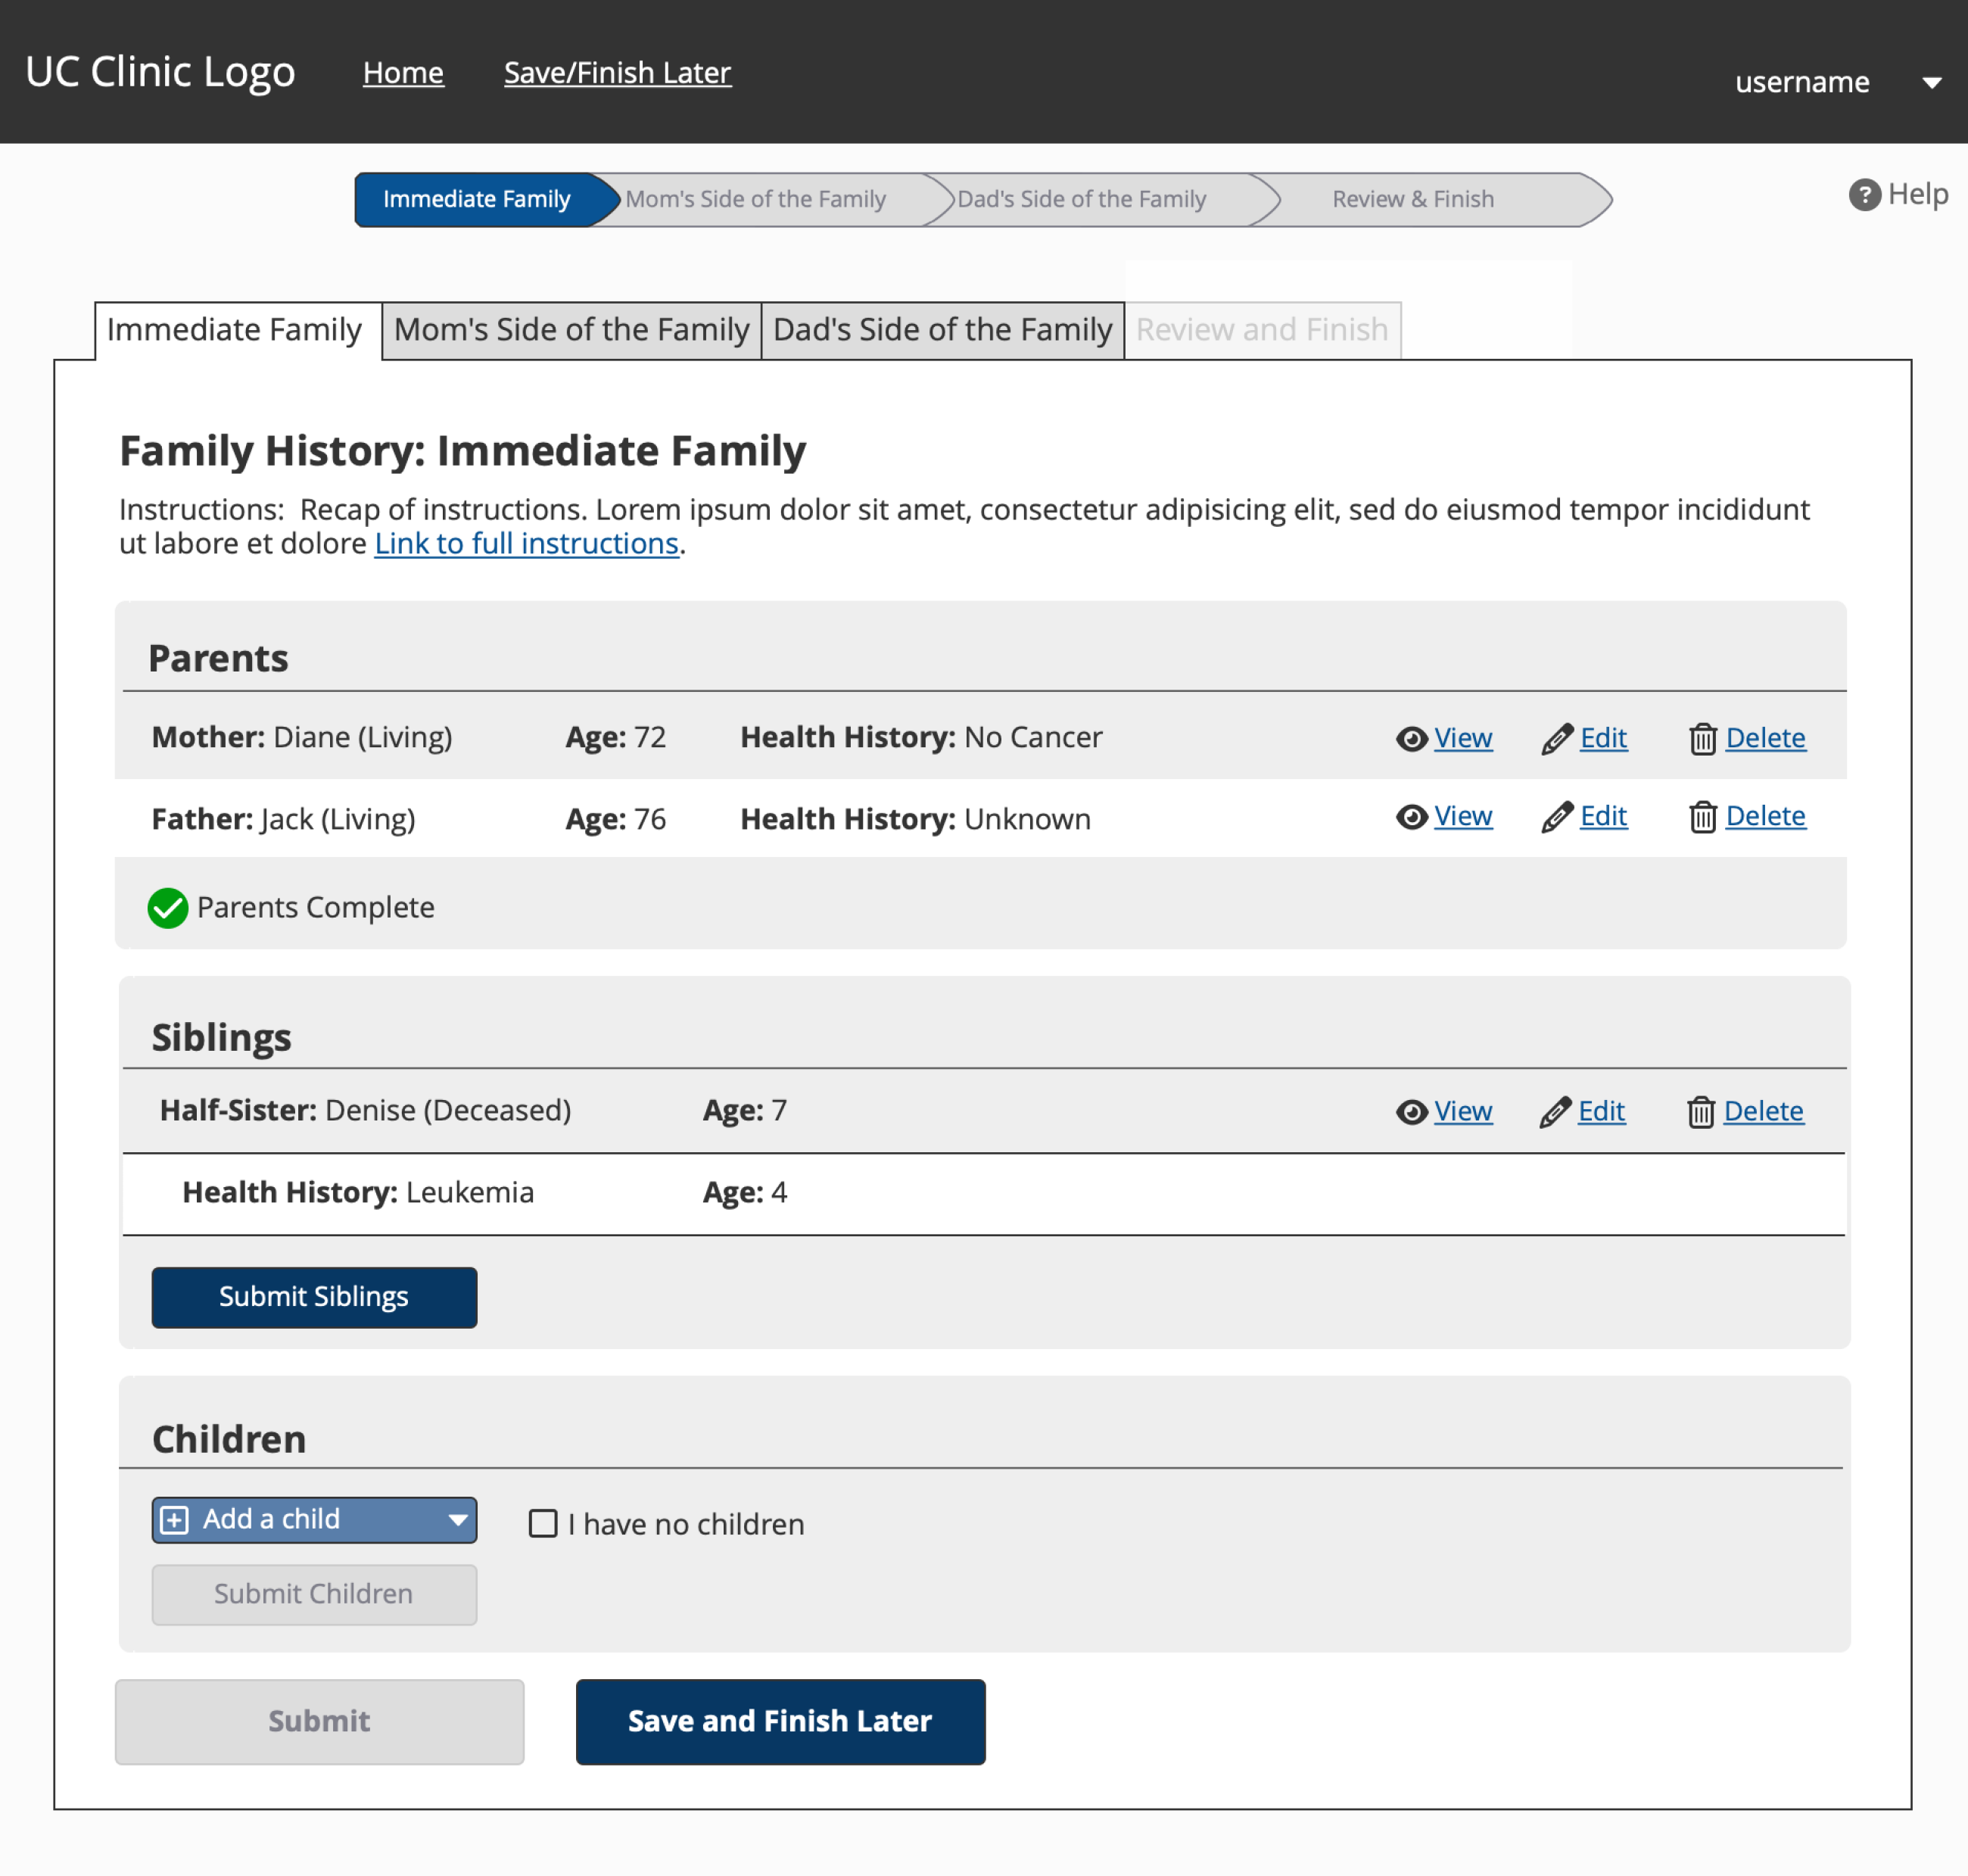Open the 'Add a child' dropdown
The width and height of the screenshot is (1968, 1876).
pyautogui.click(x=314, y=1520)
